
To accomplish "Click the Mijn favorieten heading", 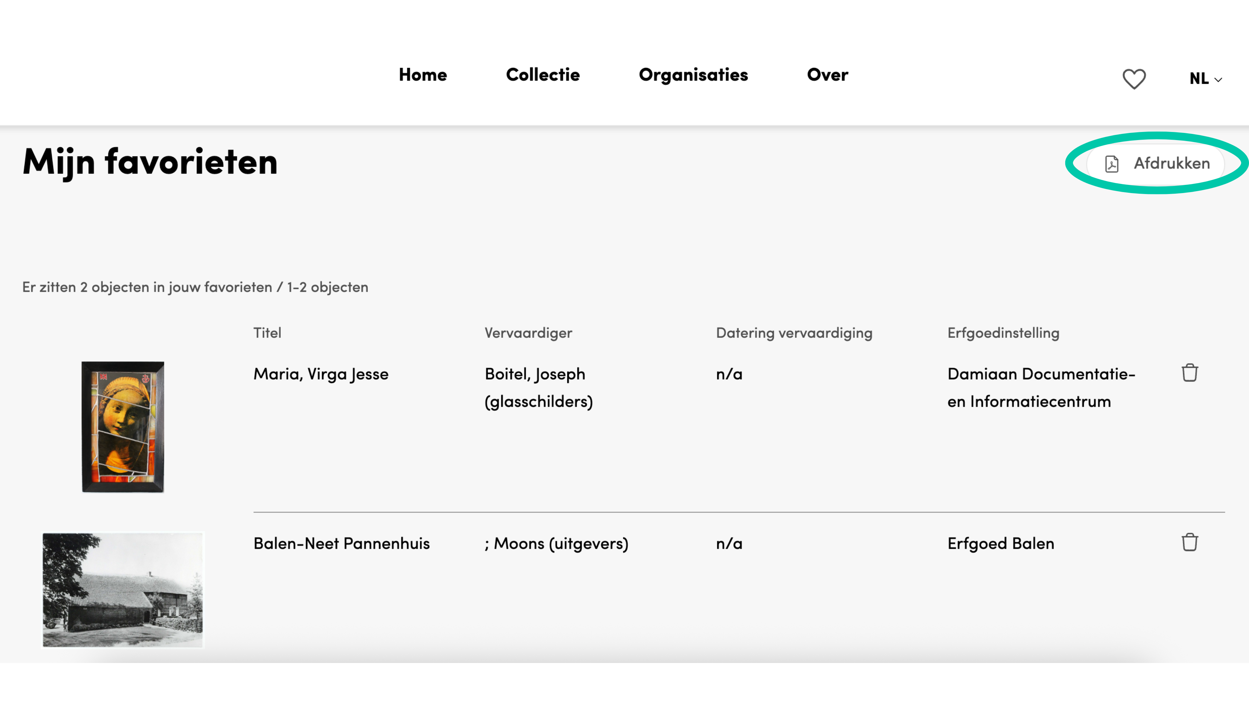I will [150, 162].
